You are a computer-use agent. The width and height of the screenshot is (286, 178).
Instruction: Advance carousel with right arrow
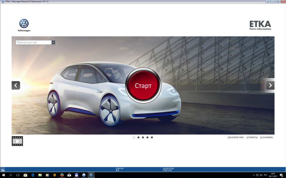270,85
